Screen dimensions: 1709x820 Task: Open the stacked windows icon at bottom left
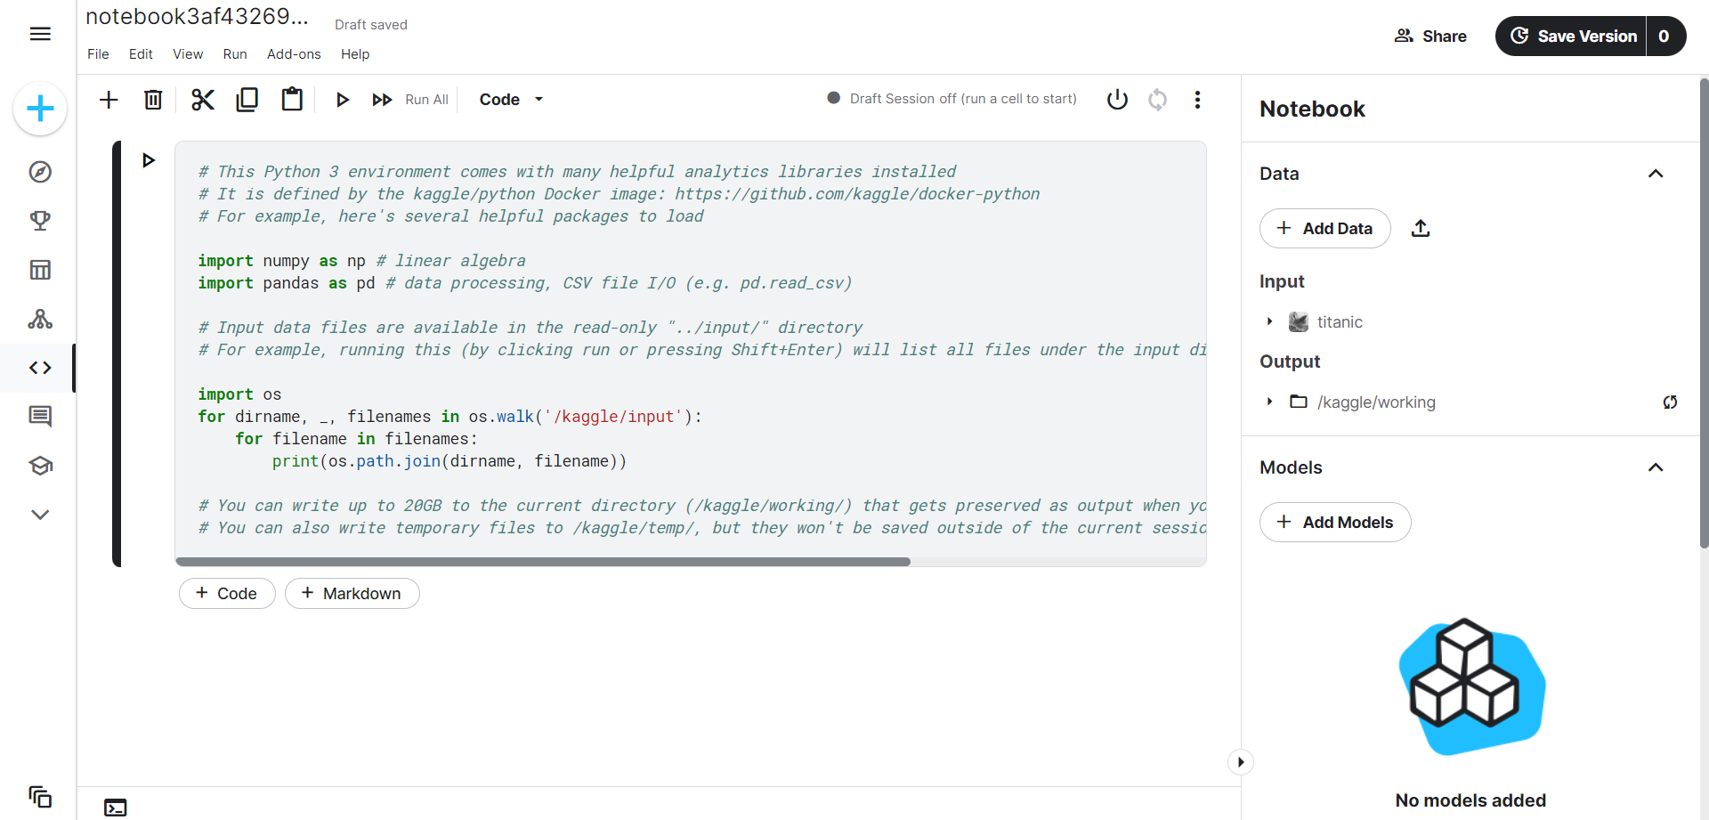[40, 796]
